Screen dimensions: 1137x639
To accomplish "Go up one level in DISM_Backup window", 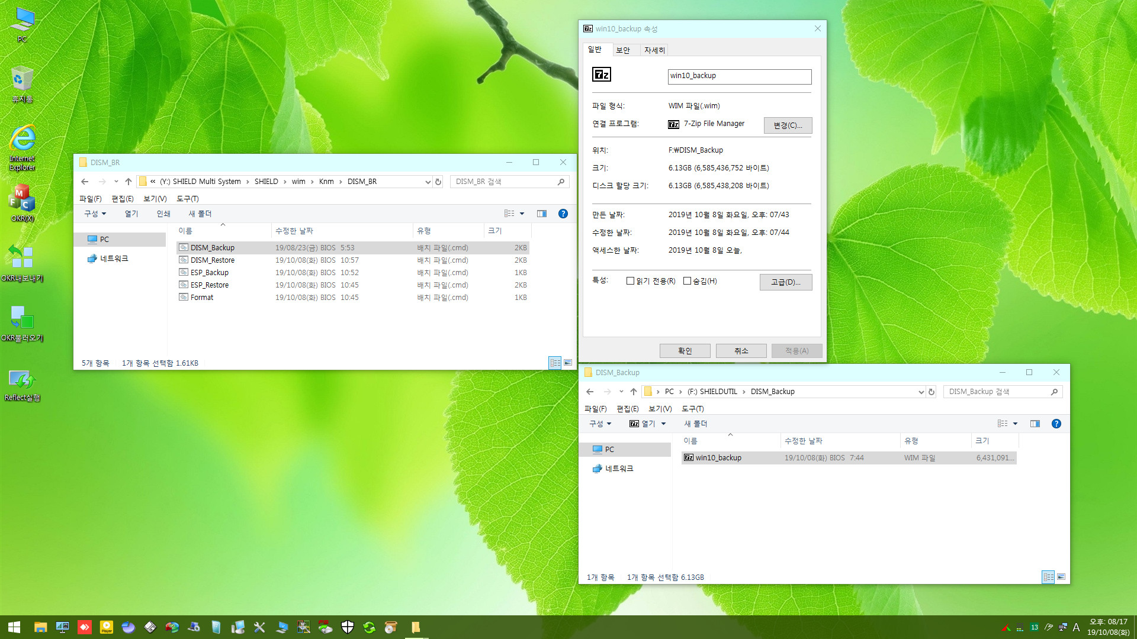I will click(x=634, y=392).
